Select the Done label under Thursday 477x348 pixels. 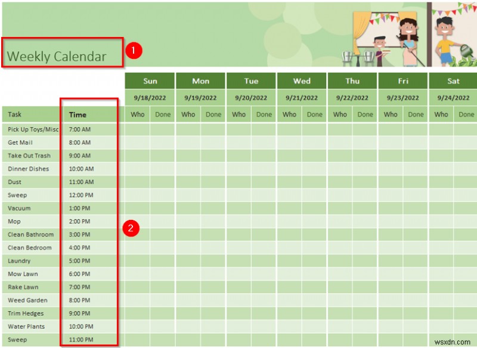click(x=365, y=114)
